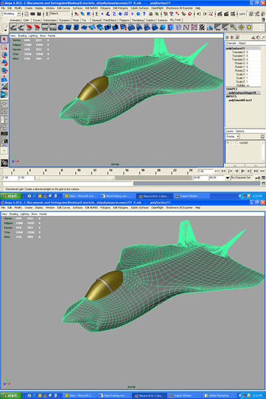Viewport: 266px width, 399px height.
Task: Open the Display layer type dropdown
Action: coord(232,136)
